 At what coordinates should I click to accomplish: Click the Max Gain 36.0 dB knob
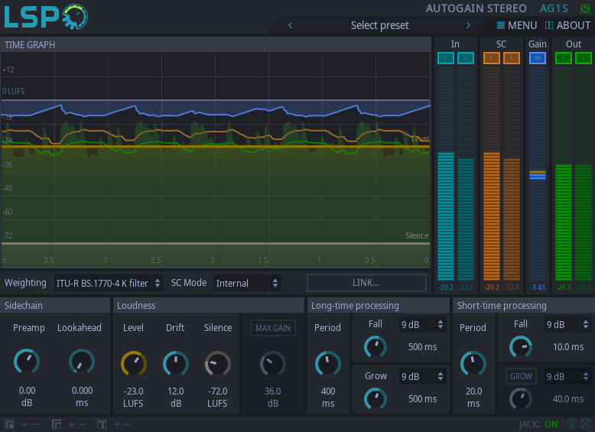click(272, 364)
